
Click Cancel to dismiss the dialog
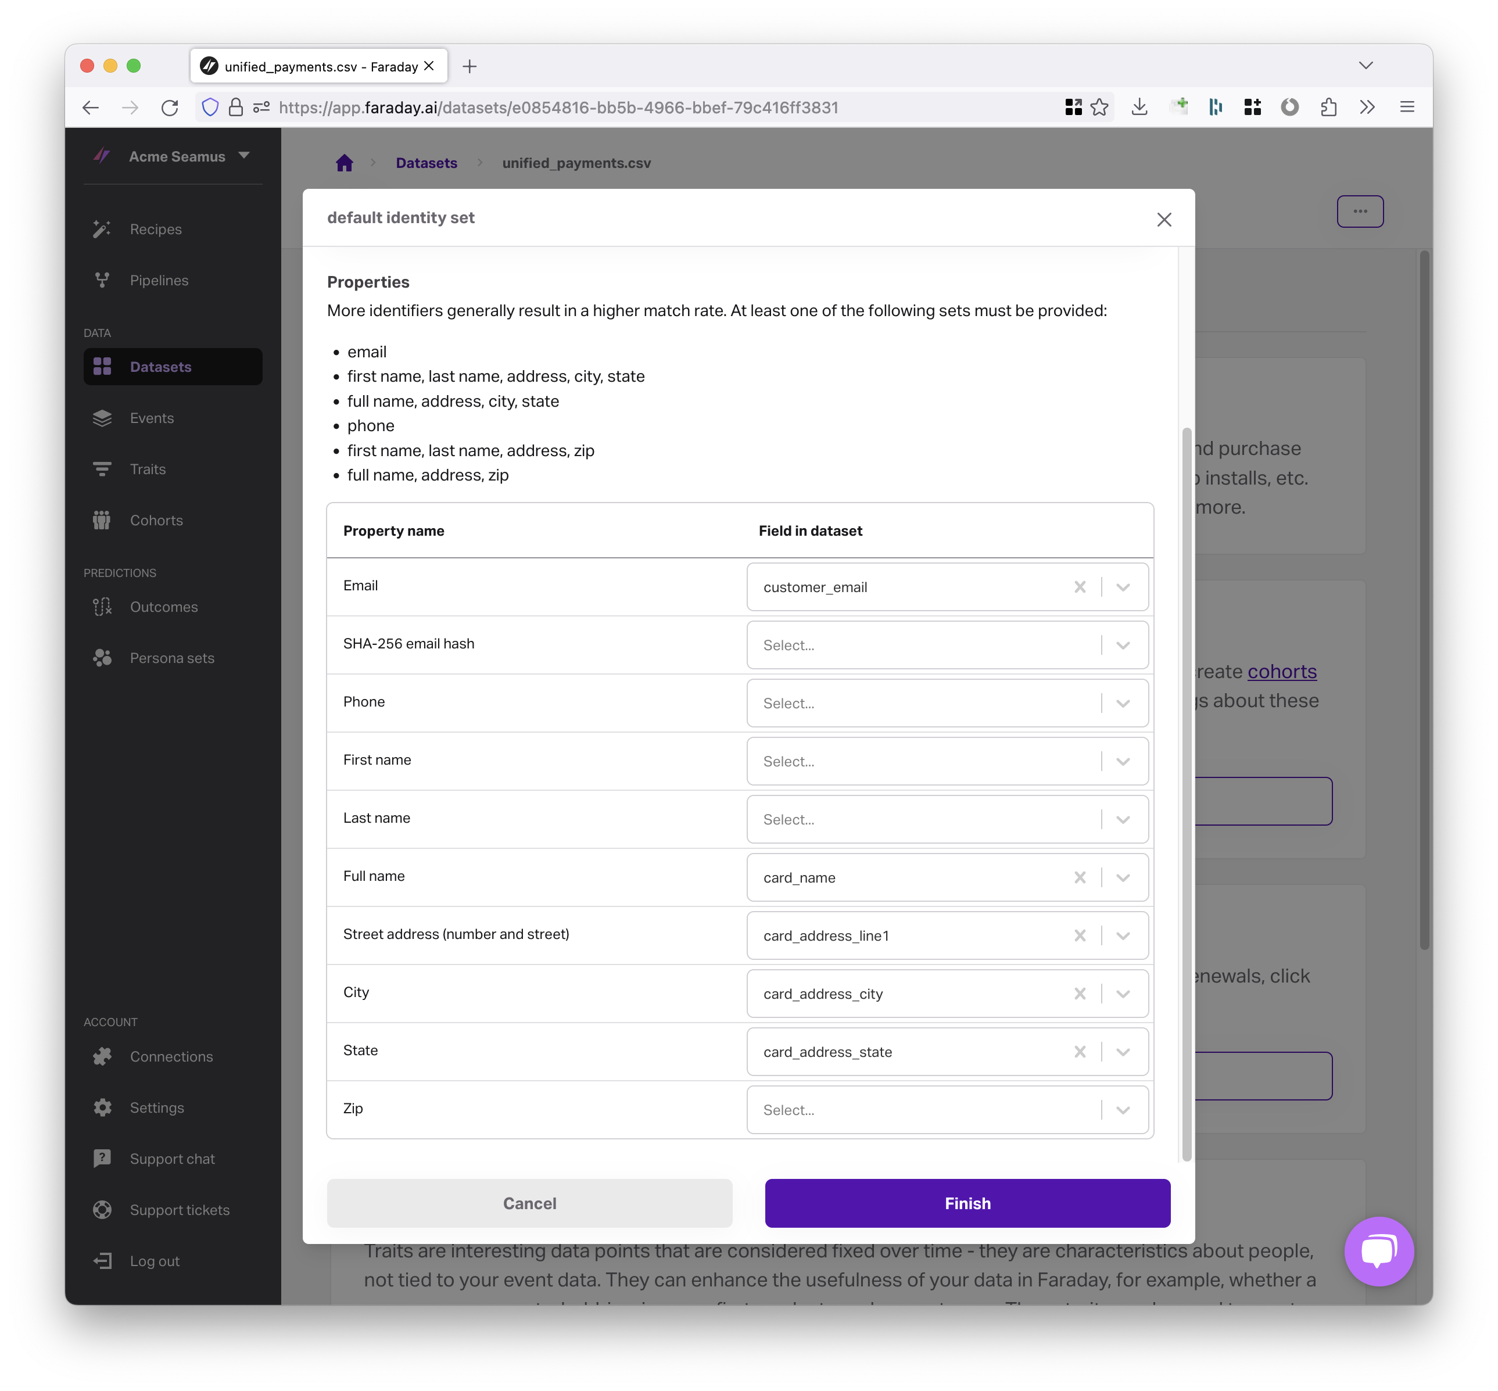click(x=529, y=1203)
